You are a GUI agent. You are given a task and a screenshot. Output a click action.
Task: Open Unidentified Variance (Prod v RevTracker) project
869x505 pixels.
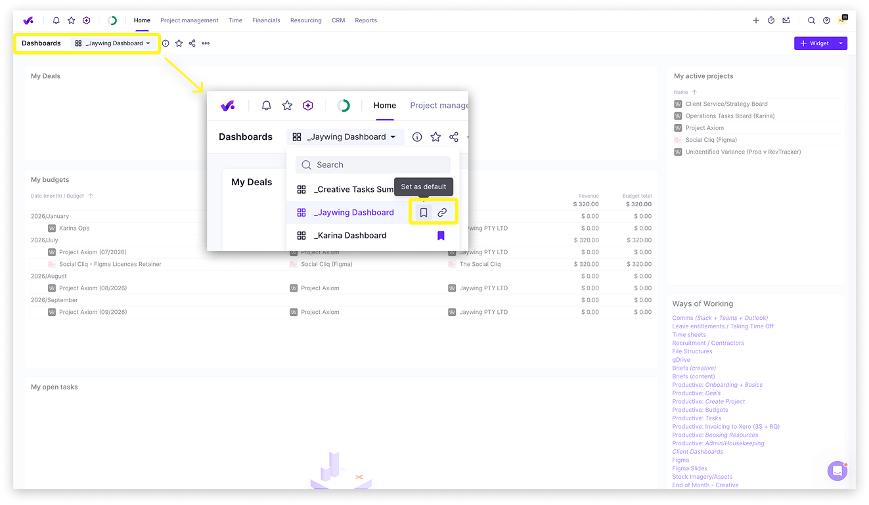pos(743,152)
